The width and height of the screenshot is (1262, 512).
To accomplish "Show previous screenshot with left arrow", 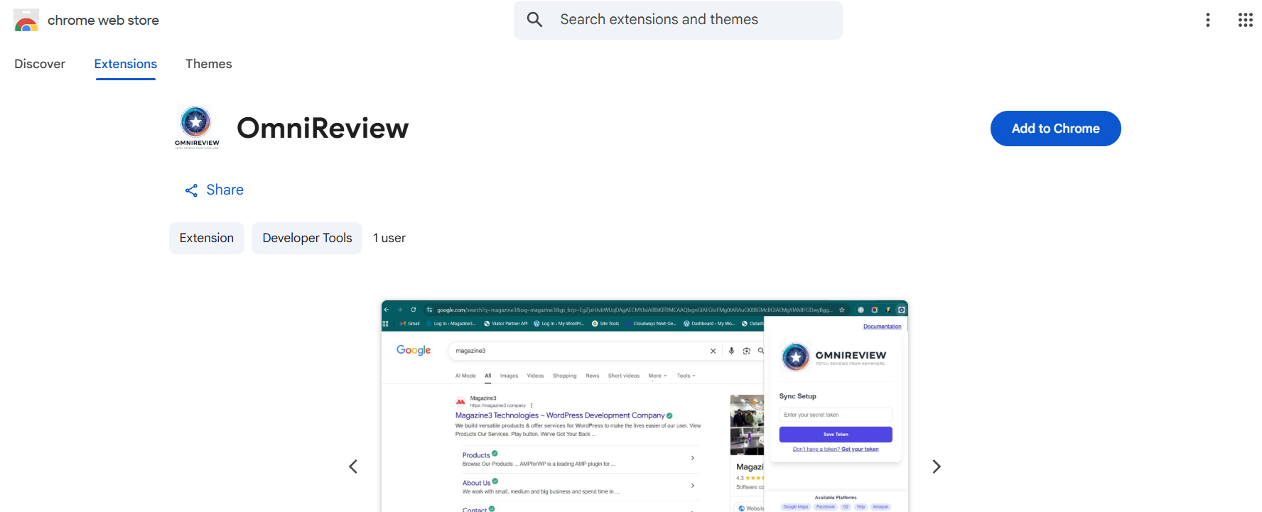I will [353, 467].
